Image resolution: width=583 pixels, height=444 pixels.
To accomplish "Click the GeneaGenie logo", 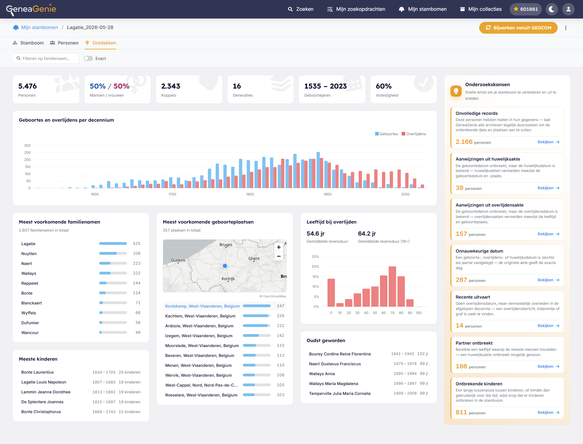I will pyautogui.click(x=31, y=9).
